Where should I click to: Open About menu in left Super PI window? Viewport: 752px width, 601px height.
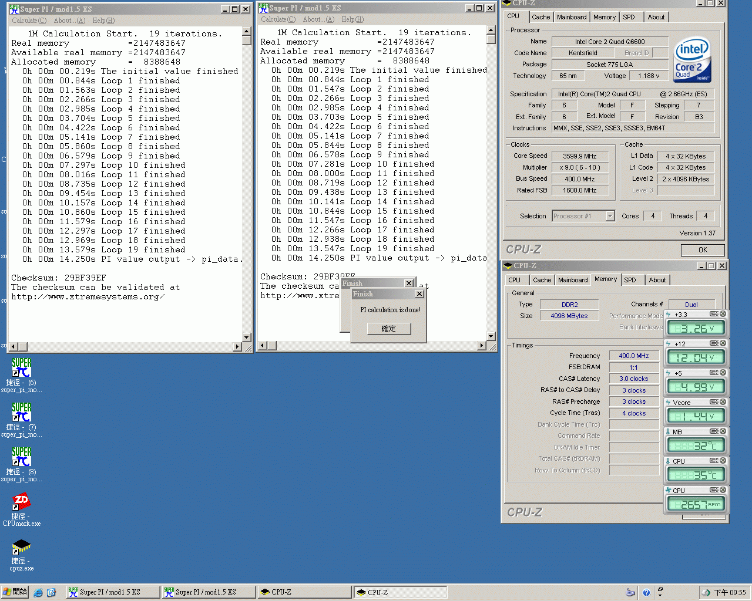69,21
